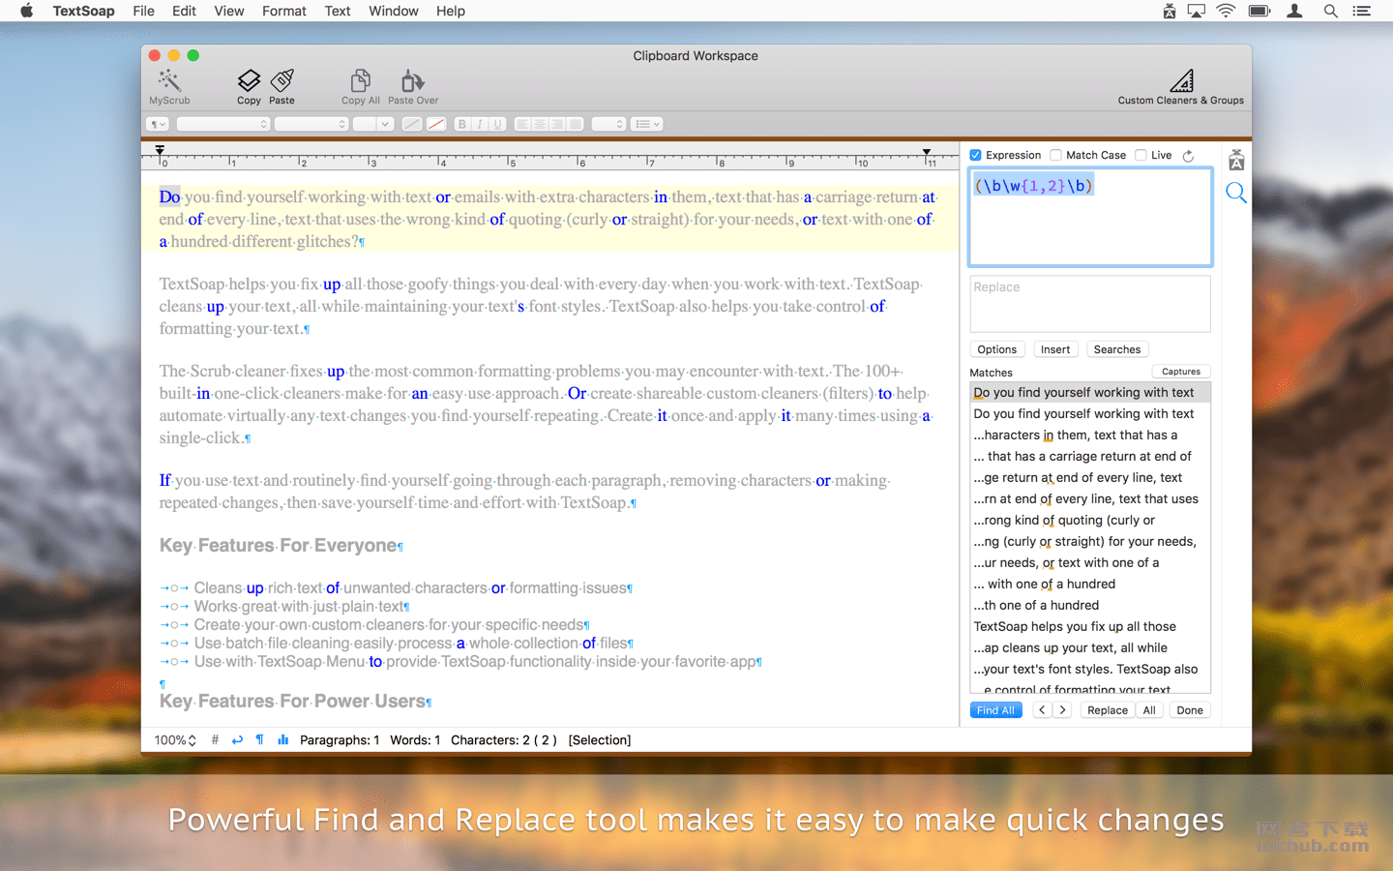Toggle the wrap lines arrow icon
The width and height of the screenshot is (1393, 871).
click(x=237, y=739)
